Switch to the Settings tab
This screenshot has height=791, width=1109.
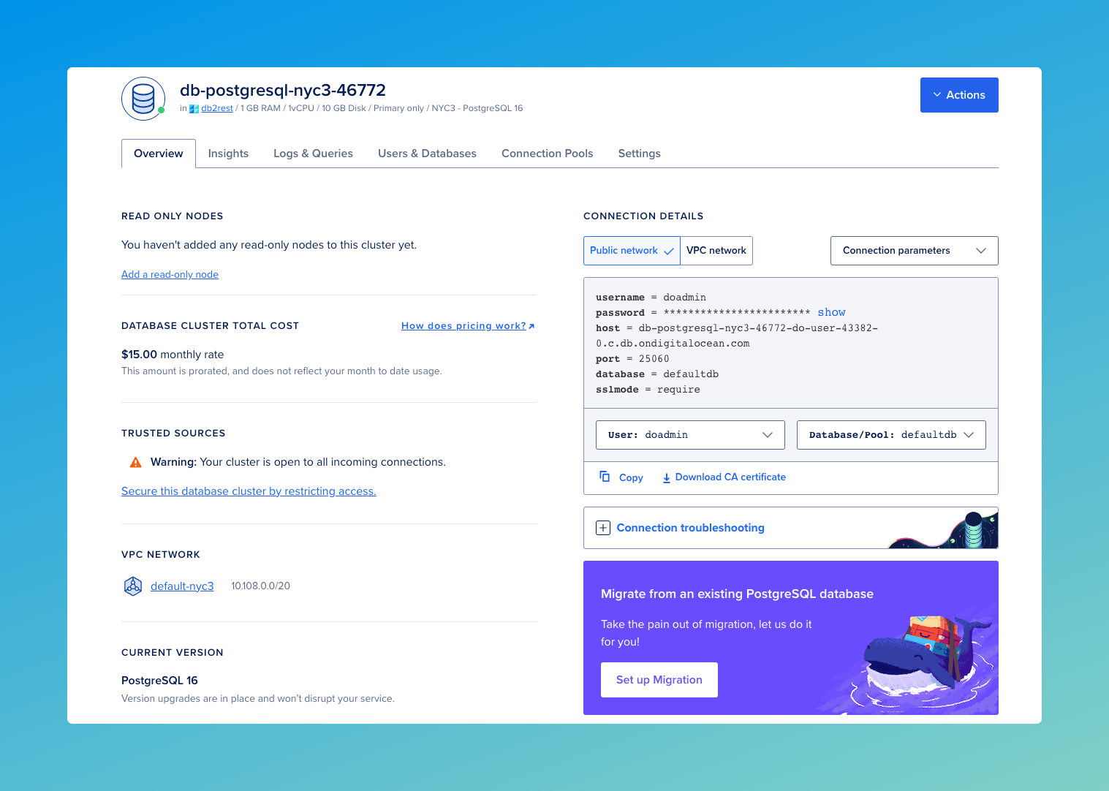pyautogui.click(x=639, y=153)
